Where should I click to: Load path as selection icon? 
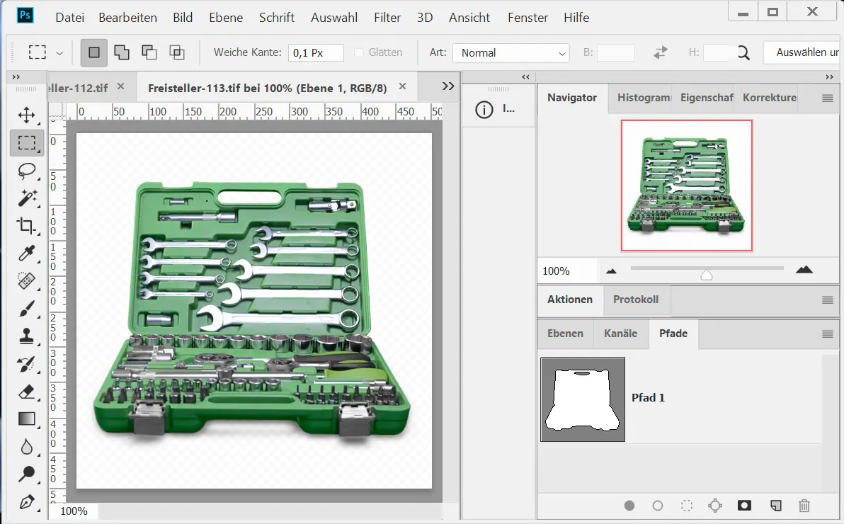tap(686, 506)
